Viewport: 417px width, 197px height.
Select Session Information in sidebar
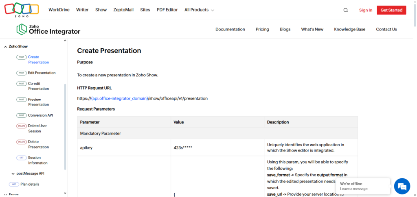pyautogui.click(x=38, y=160)
